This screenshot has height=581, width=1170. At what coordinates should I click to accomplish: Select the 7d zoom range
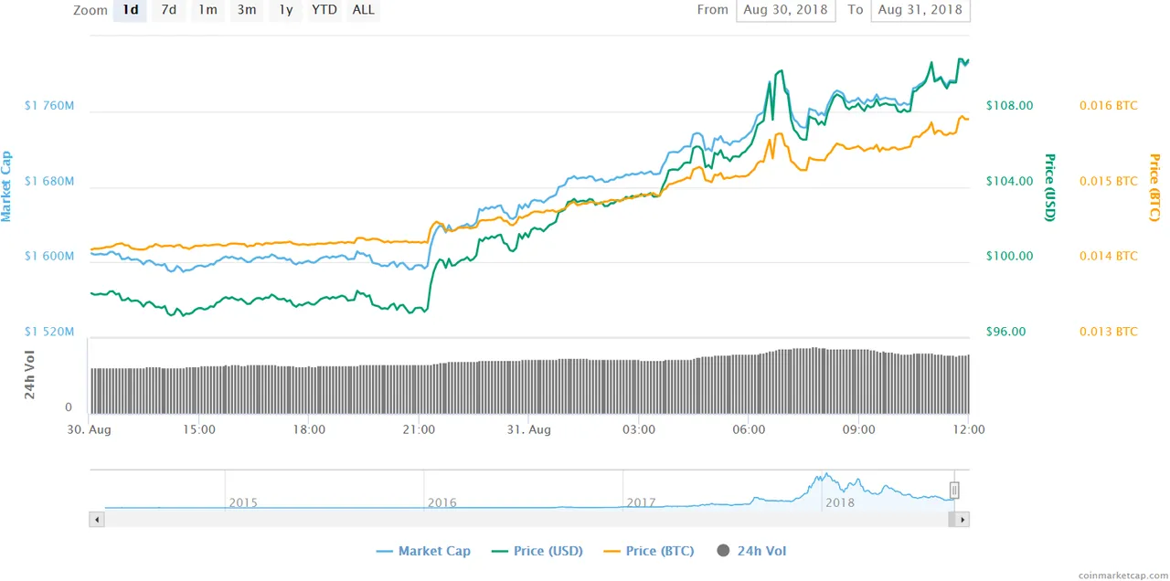click(x=169, y=10)
